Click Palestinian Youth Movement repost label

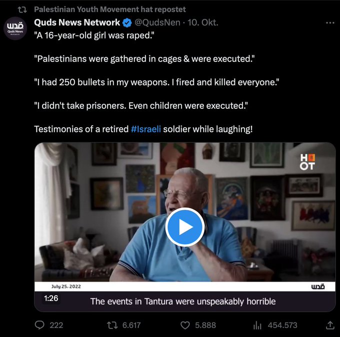click(110, 9)
